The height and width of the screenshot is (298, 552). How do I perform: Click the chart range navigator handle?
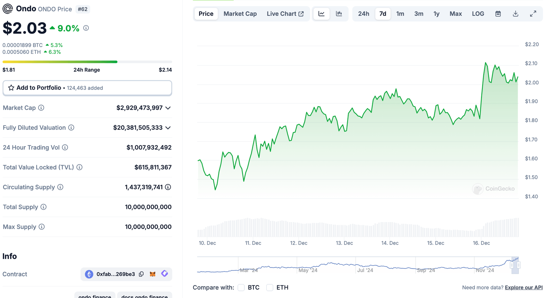coord(512,265)
